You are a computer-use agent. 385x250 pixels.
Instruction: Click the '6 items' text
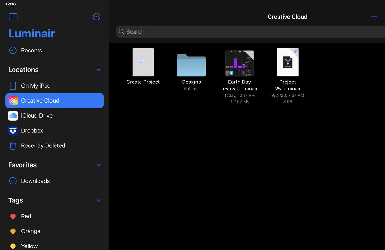point(191,89)
